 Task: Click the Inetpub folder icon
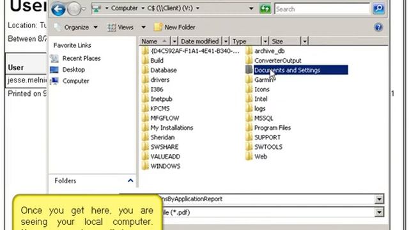coord(145,99)
